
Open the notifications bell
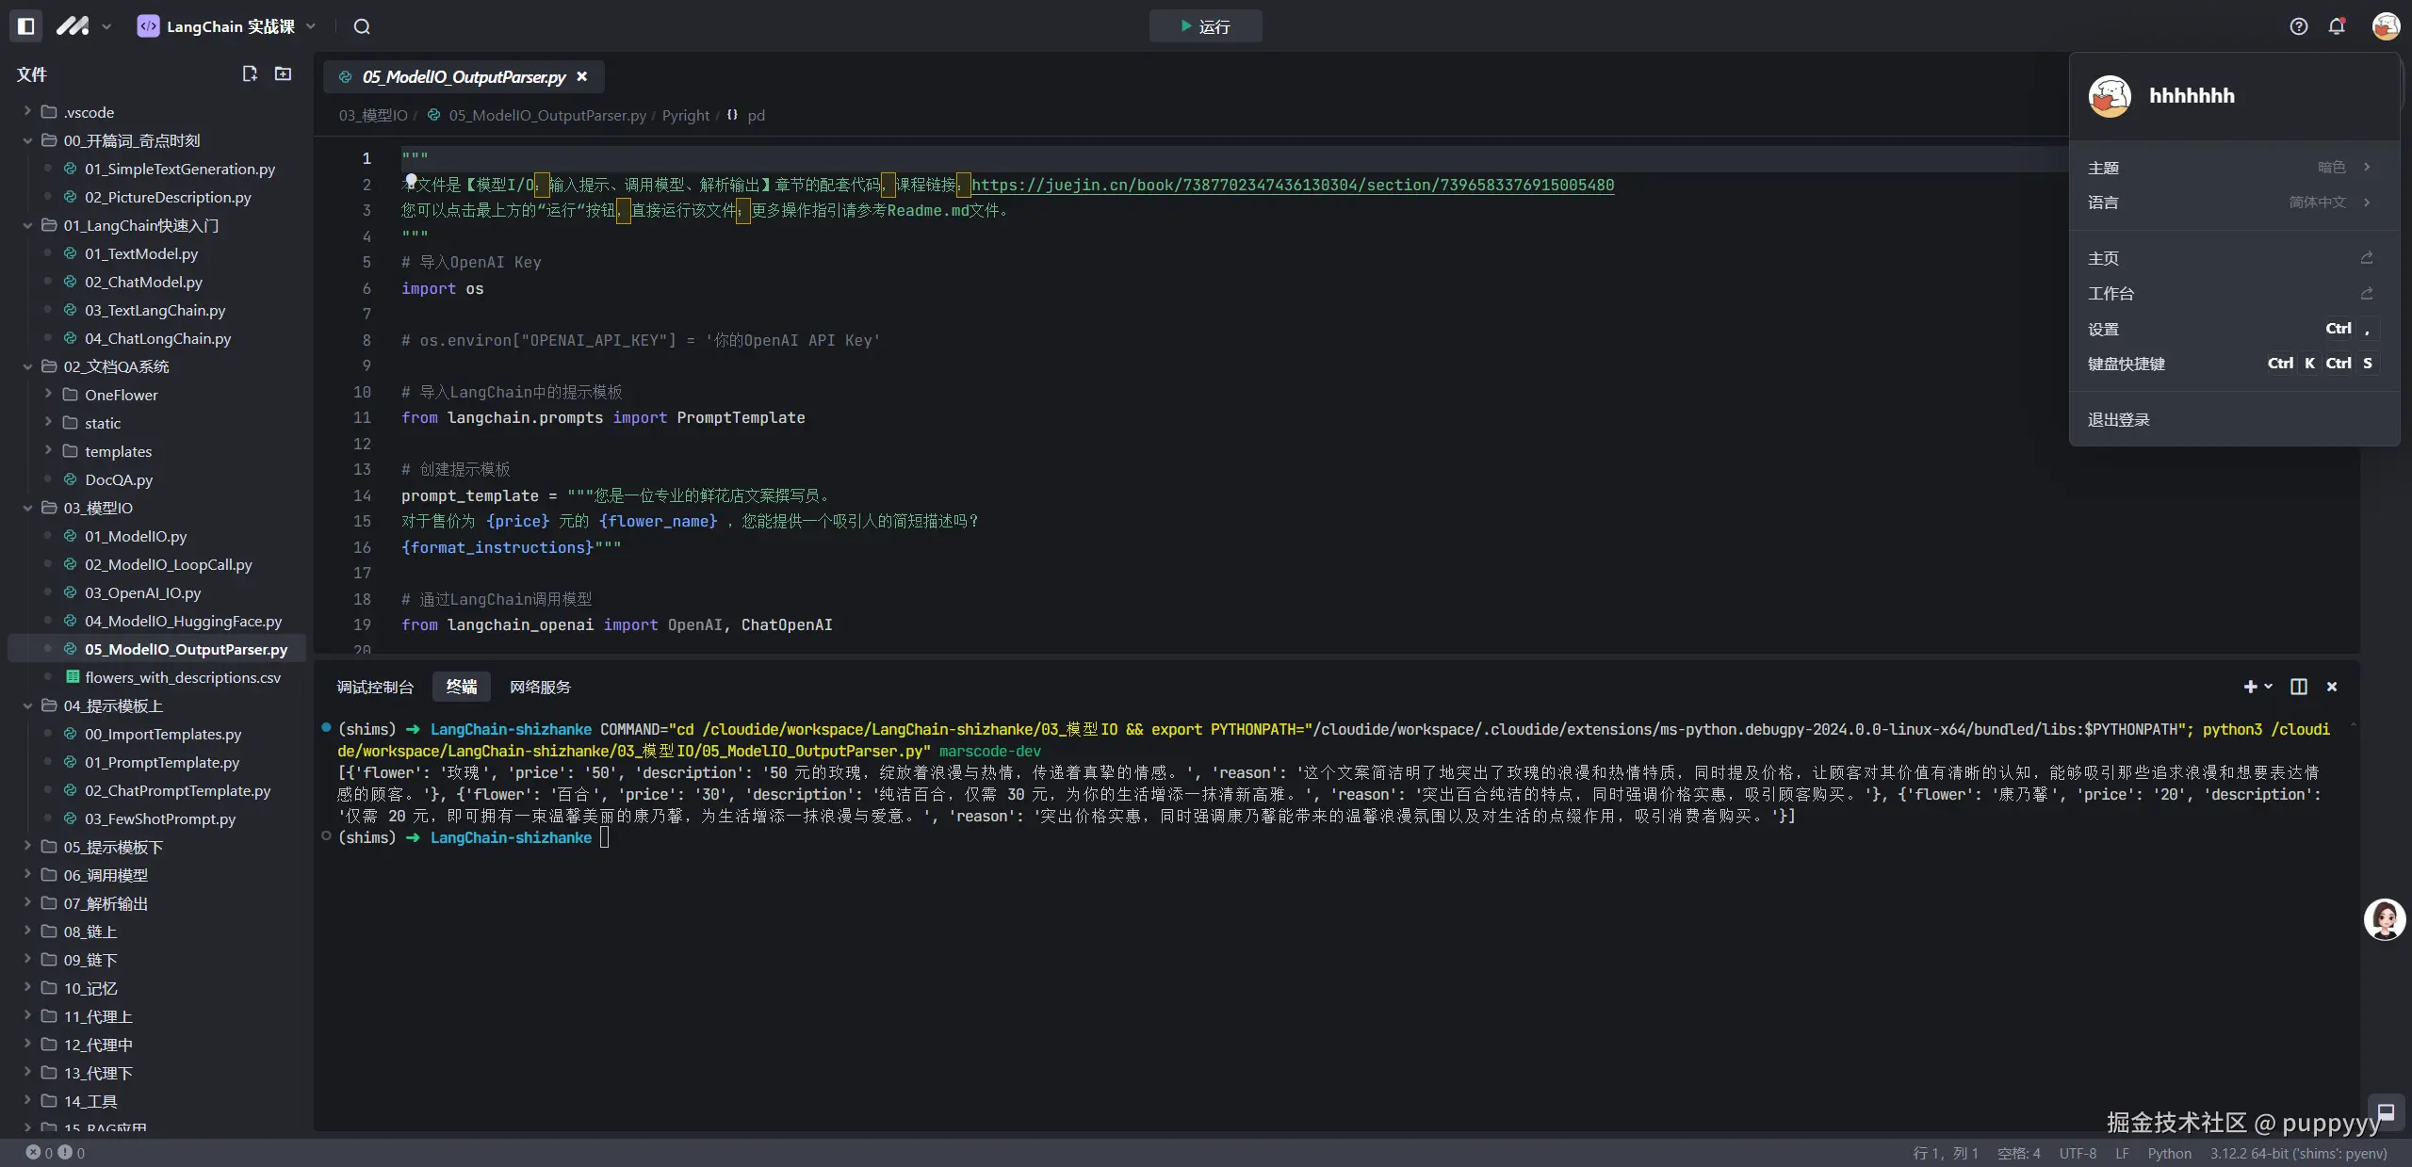point(2337,26)
